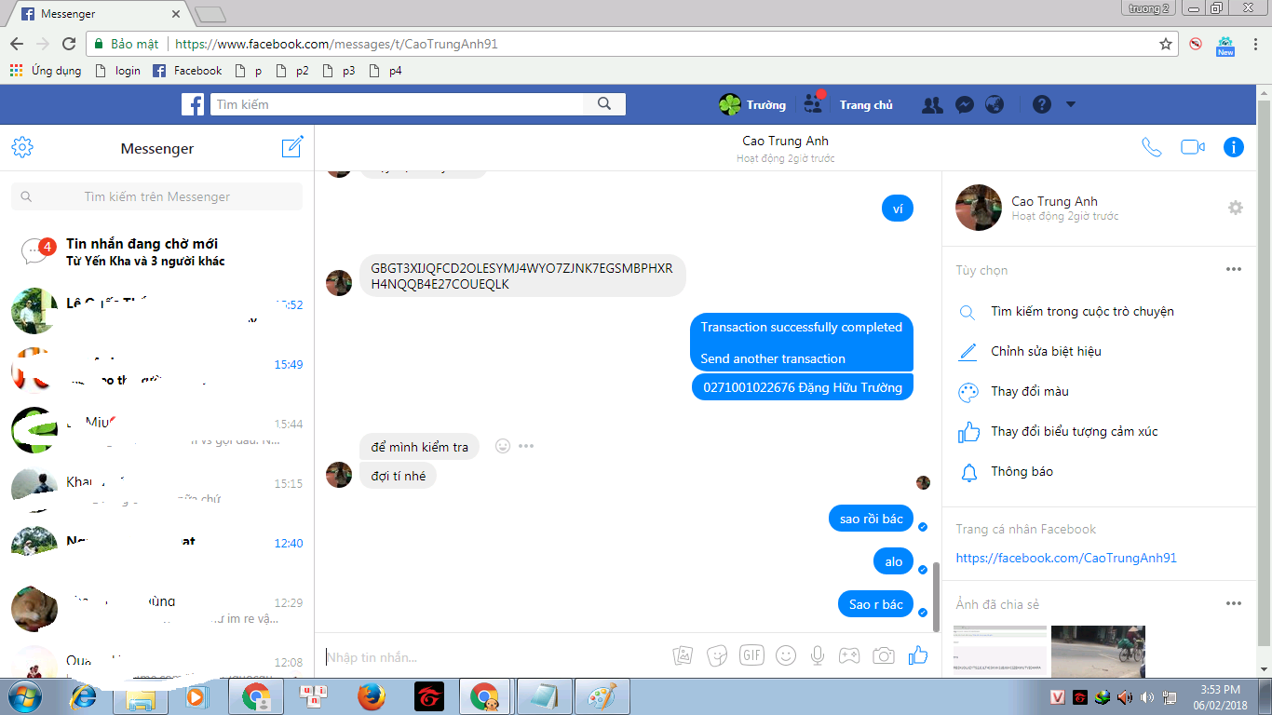Start a voice call with Cao Trung Anh
Viewport: 1272px width, 715px height.
[x=1152, y=147]
